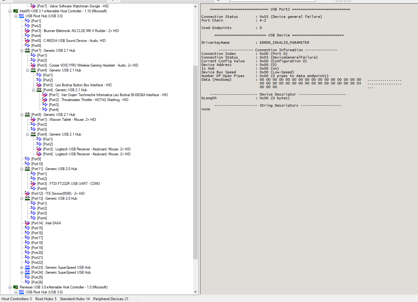Select the [Port19] tree row
Viewport: 418px width, 302px height.
tap(37, 248)
